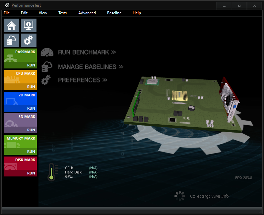Click the speedometer icon beside Run Benchmark

tap(47, 52)
